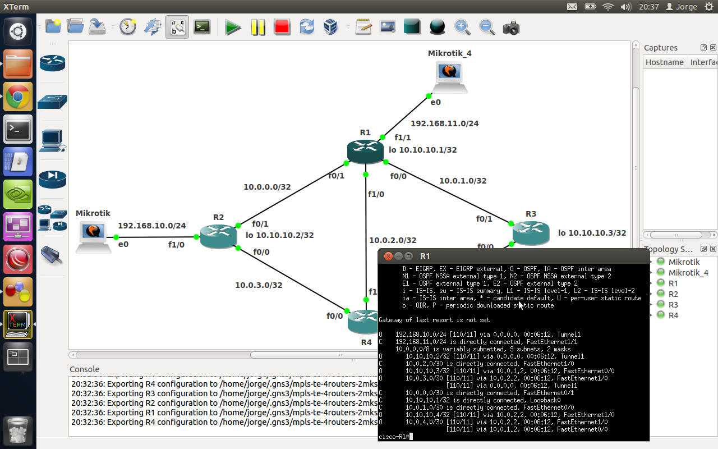Take a screenshot with the camera icon
This screenshot has height=449, width=718.
coord(511,27)
